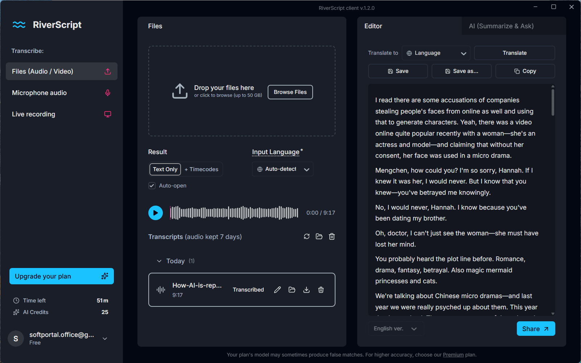
Task: Open the English ver. dropdown
Action: pyautogui.click(x=396, y=329)
